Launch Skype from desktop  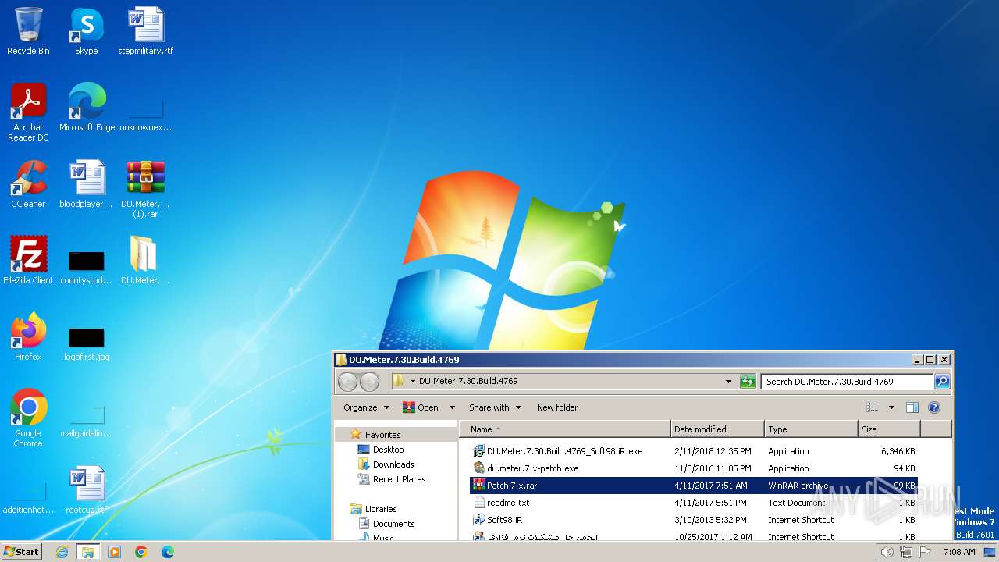[x=86, y=31]
